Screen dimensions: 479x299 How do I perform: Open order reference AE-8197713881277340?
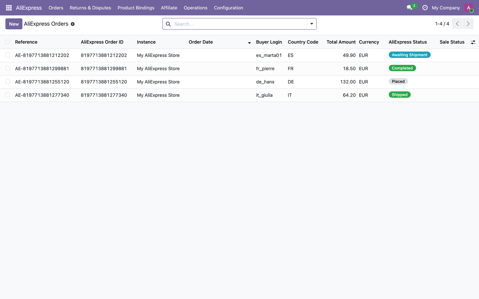[x=42, y=95]
